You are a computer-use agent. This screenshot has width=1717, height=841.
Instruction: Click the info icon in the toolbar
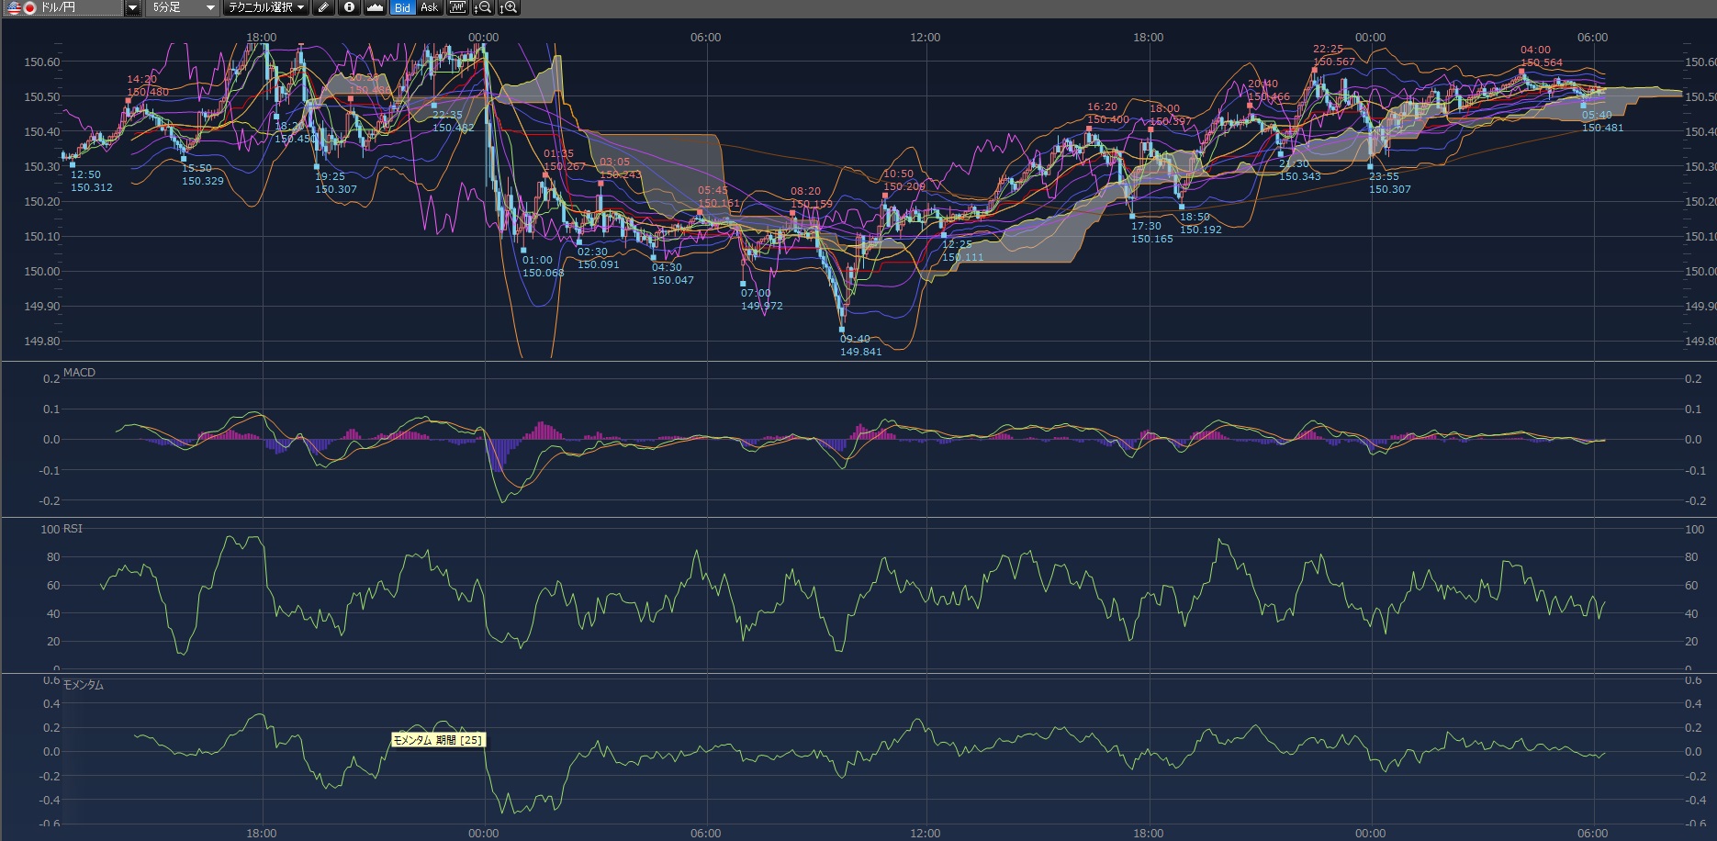[x=349, y=8]
